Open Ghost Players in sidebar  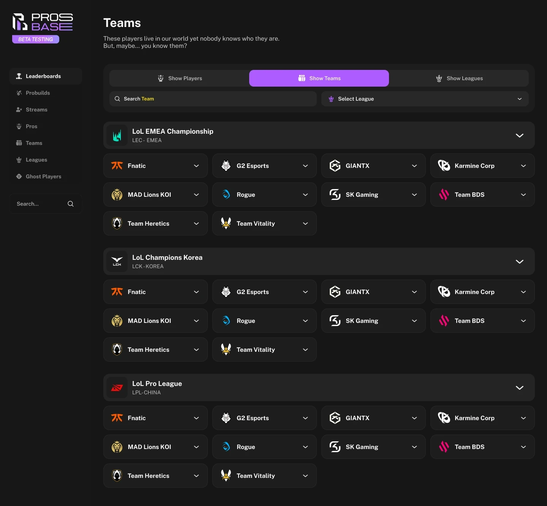(x=46, y=177)
